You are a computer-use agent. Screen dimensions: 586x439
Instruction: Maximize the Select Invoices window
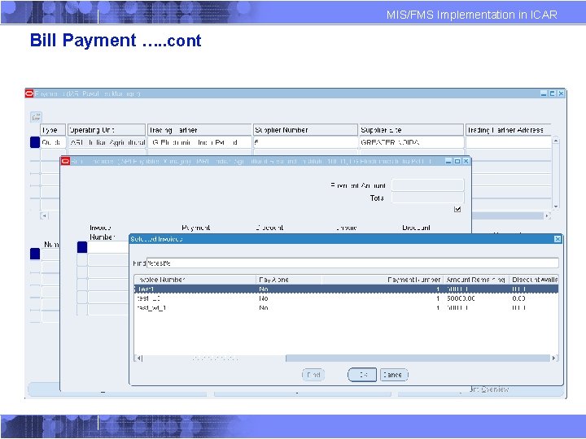click(x=457, y=161)
